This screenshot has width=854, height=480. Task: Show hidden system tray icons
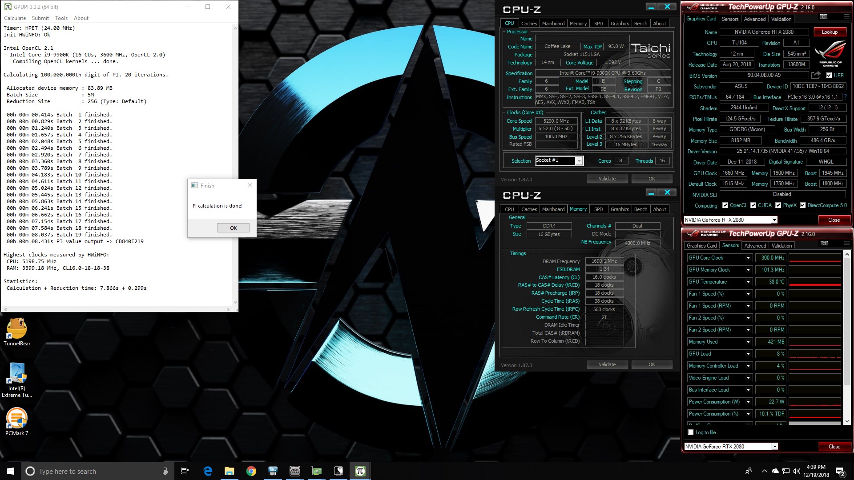pyautogui.click(x=764, y=471)
